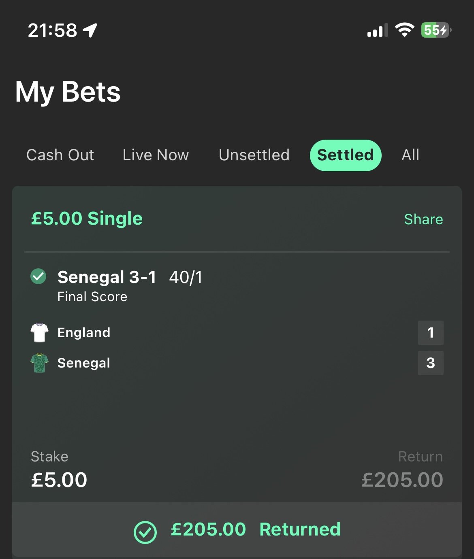This screenshot has width=474, height=559.
Task: Tap the location arrow status icon
Action: [90, 30]
